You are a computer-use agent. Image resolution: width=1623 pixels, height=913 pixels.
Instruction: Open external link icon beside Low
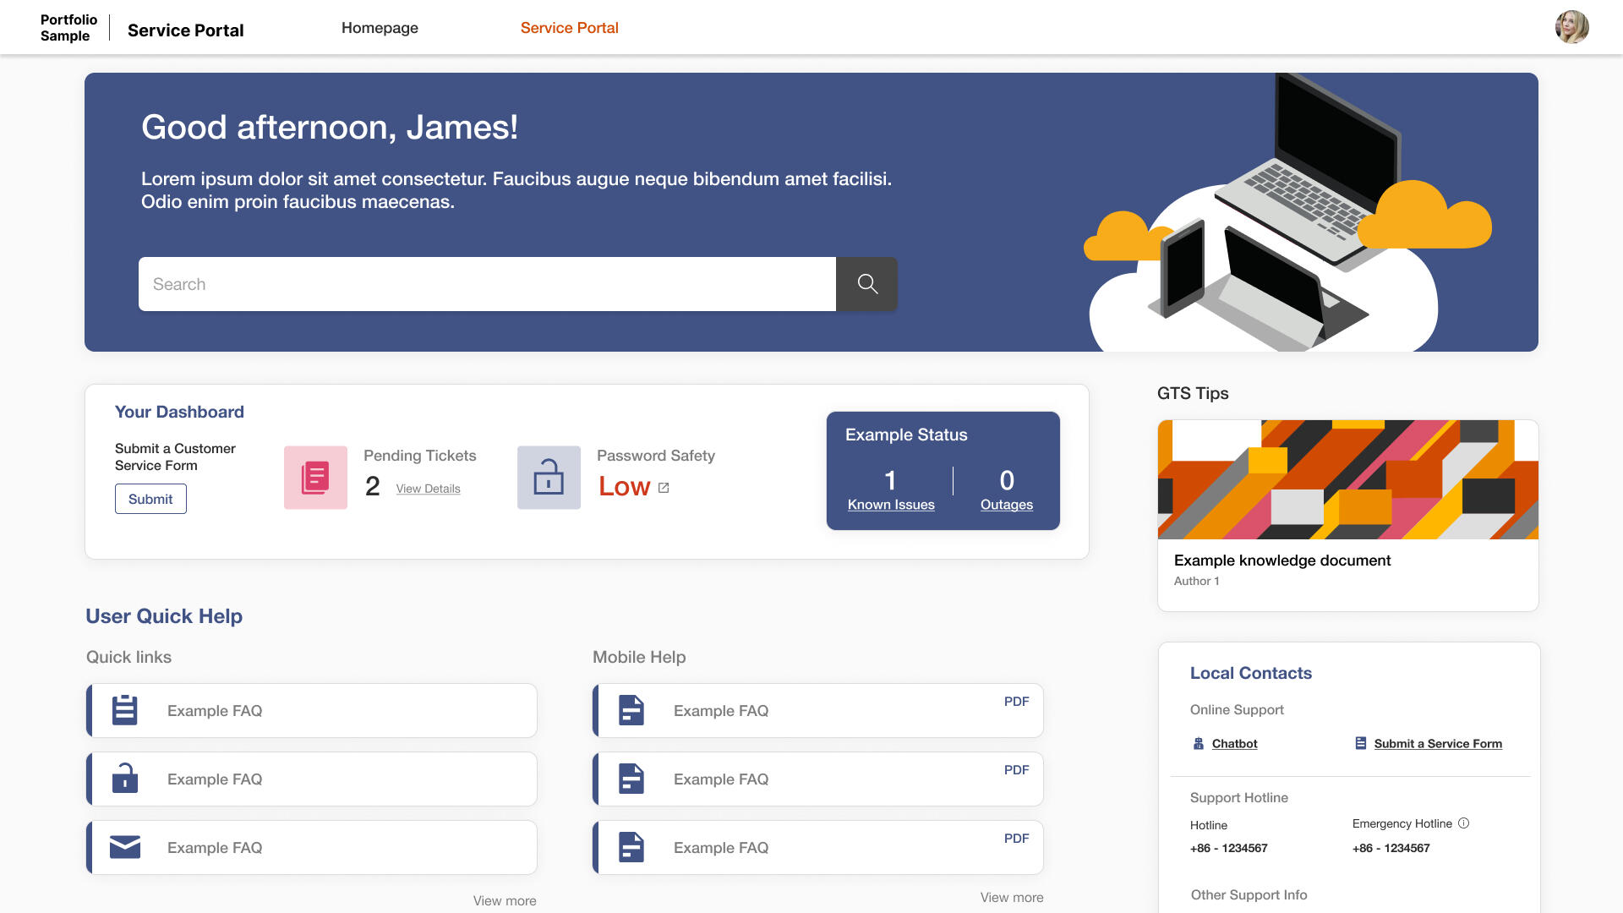(x=664, y=488)
